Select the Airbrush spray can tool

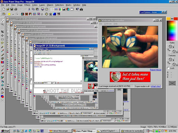[2, 81]
